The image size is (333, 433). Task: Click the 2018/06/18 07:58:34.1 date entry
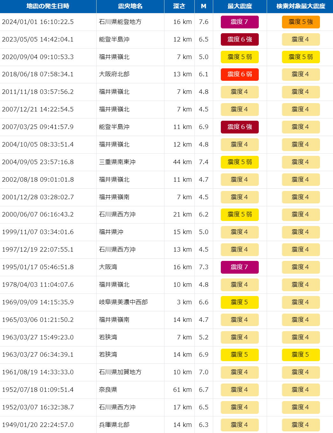[38, 74]
